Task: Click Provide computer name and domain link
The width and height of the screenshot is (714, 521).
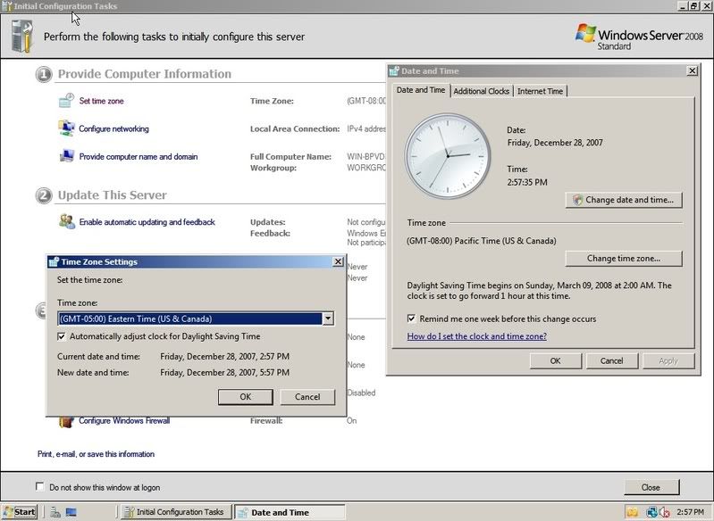Action: pos(139,156)
